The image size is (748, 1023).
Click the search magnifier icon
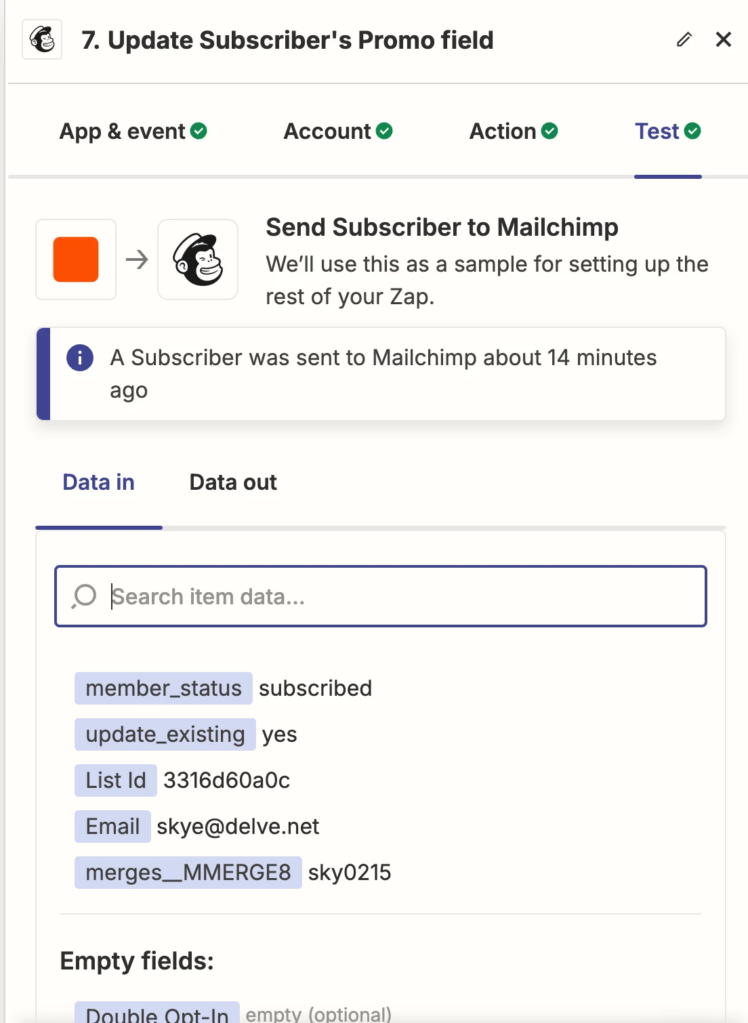click(x=85, y=596)
